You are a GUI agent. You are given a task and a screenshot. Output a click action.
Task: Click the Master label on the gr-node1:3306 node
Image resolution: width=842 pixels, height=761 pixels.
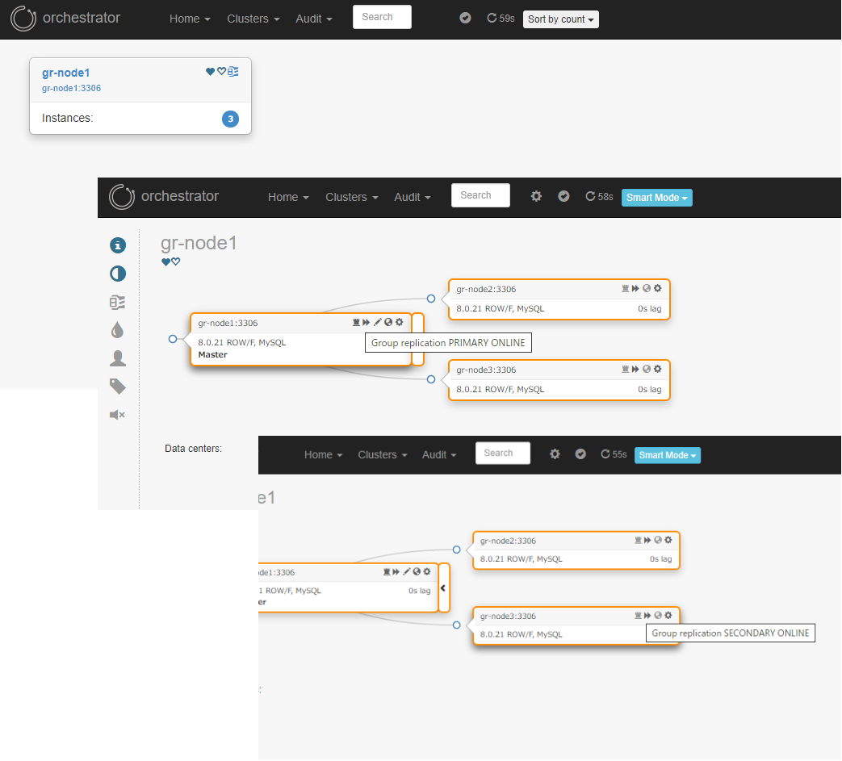212,355
